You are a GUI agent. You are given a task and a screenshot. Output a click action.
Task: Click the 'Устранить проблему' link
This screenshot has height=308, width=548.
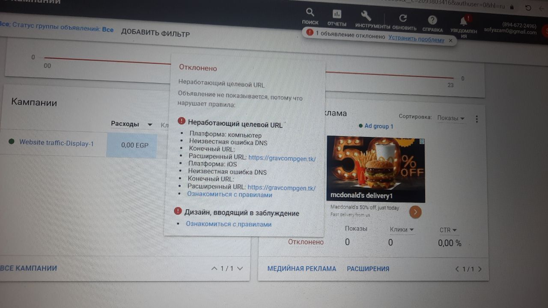click(416, 38)
